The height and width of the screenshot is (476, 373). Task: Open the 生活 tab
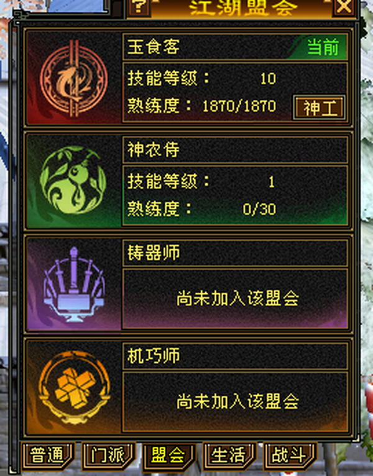point(228,455)
